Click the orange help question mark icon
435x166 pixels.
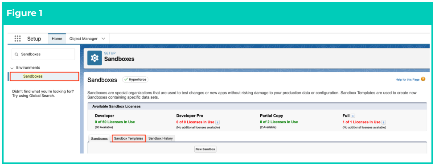coord(423,79)
